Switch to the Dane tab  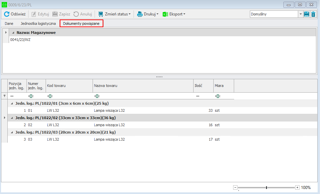pos(9,23)
